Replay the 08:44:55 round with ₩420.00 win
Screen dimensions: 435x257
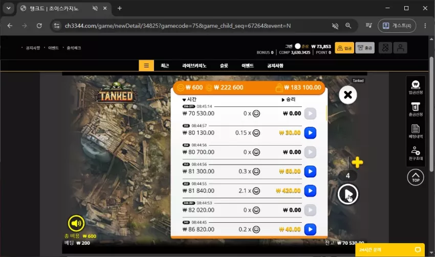click(x=310, y=191)
